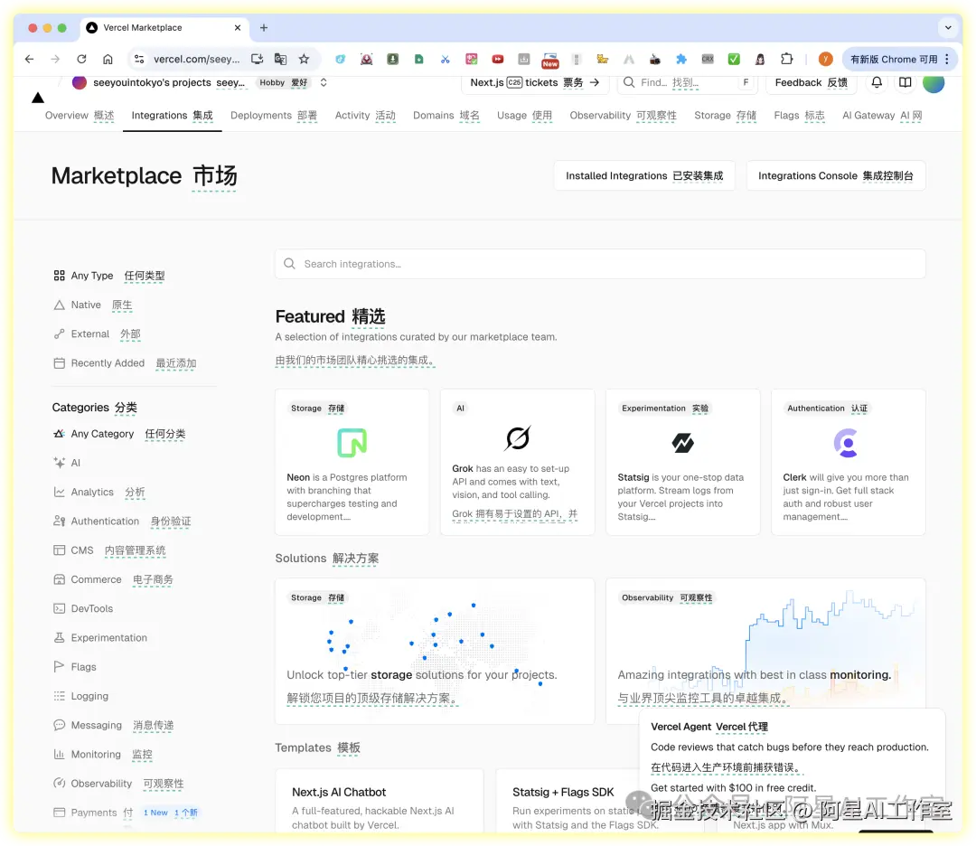Select the DevTools category
The width and height of the screenshot is (976, 846).
pos(83,609)
